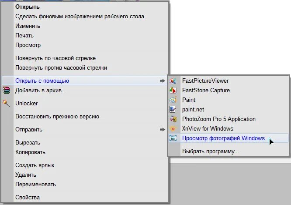Select Просмотр фотографий Windows
Screen dimensions: 291x205
(x=229, y=138)
